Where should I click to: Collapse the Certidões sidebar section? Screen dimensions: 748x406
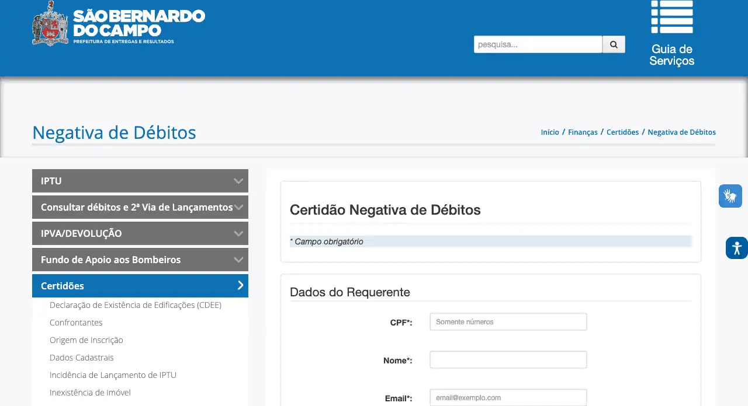[x=140, y=286]
